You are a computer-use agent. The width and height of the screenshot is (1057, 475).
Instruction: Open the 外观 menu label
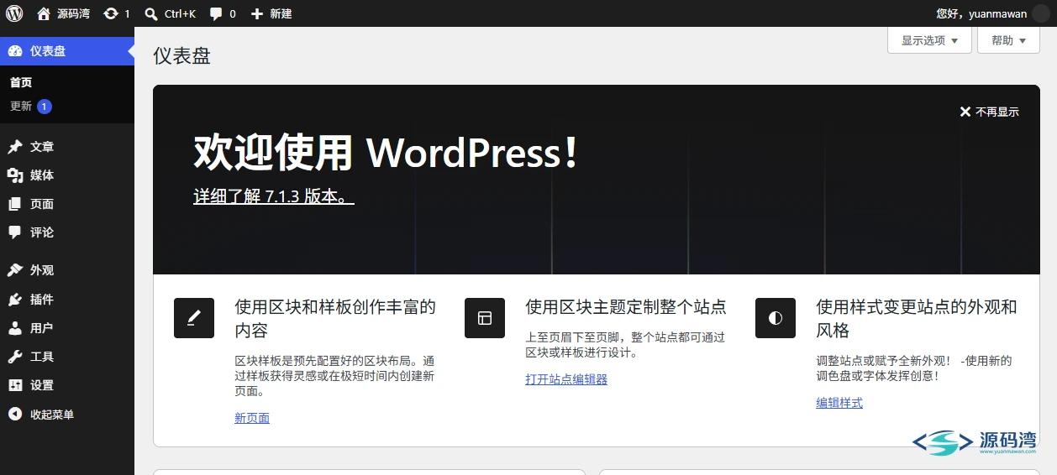42,270
